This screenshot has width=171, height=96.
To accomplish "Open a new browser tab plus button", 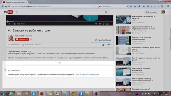I will pyautogui.click(x=30, y=2).
